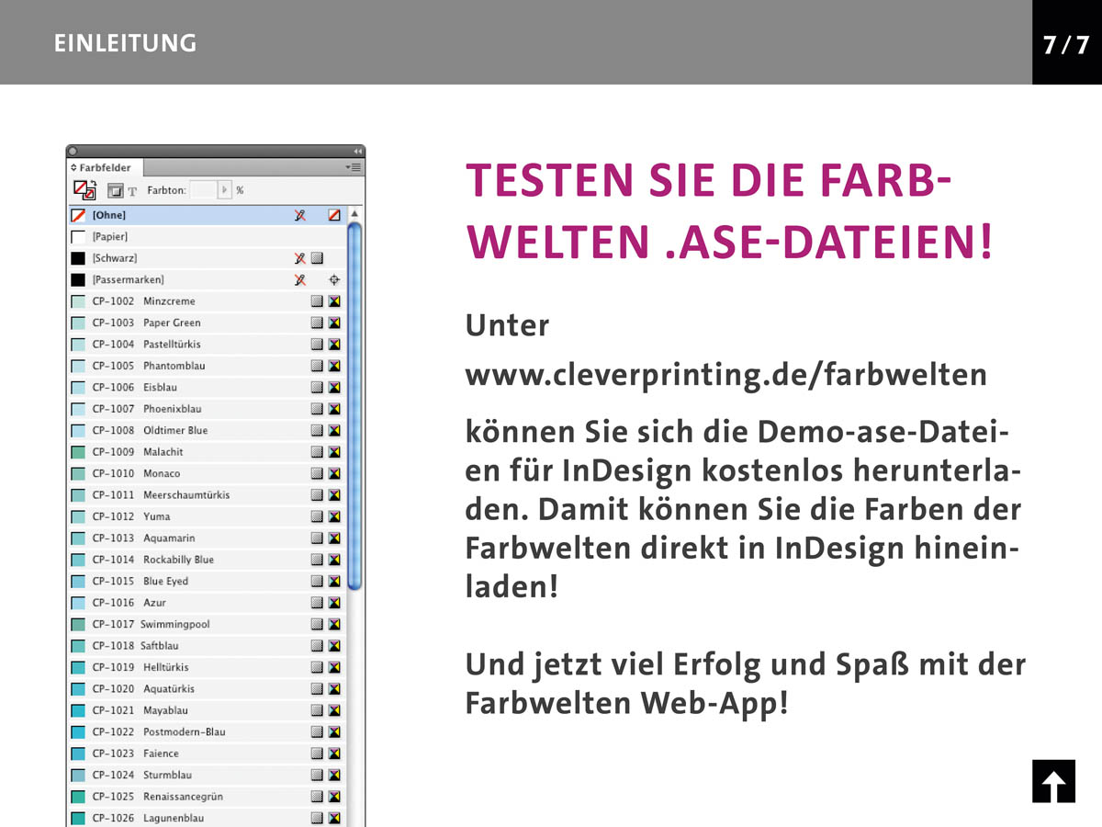
Task: Click the CMYK icon on Malachit row
Action: tap(334, 452)
